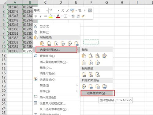This screenshot has height=115, width=153.
Task: Click cell A1 containing 012345
Action: pyautogui.click(x=15, y=7)
